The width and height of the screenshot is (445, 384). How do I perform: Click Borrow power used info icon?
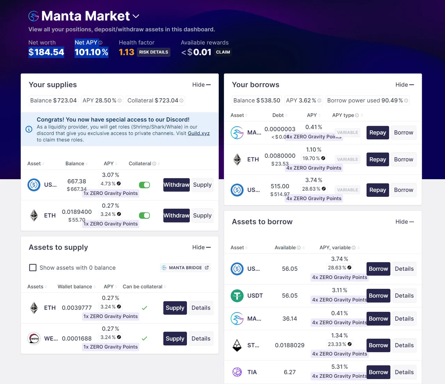[406, 101]
